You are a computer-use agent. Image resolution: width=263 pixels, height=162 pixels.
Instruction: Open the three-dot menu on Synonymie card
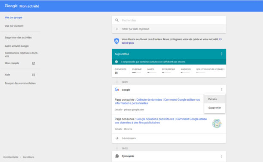(x=222, y=156)
